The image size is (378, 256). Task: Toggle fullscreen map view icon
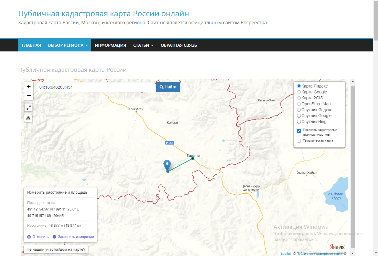coord(28,108)
